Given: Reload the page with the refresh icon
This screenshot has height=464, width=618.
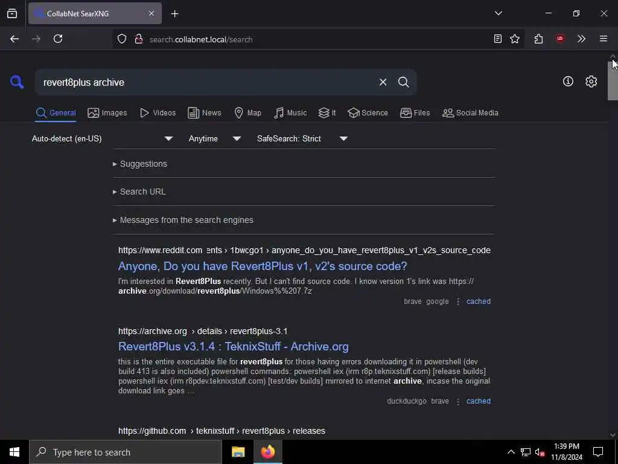Looking at the screenshot, I should click(58, 39).
